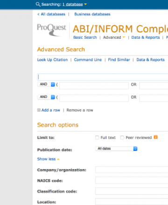Click the Classification code field
This screenshot has width=168, height=205.
coord(132,191)
